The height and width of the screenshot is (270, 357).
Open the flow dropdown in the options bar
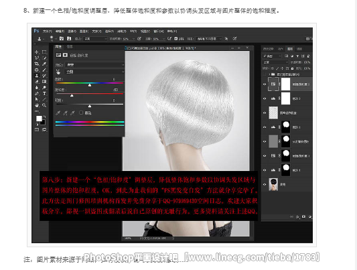point(163,39)
